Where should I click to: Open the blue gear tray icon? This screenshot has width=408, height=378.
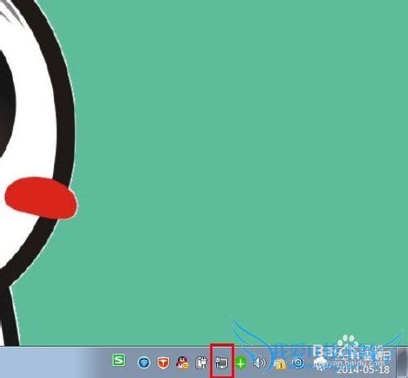298,363
